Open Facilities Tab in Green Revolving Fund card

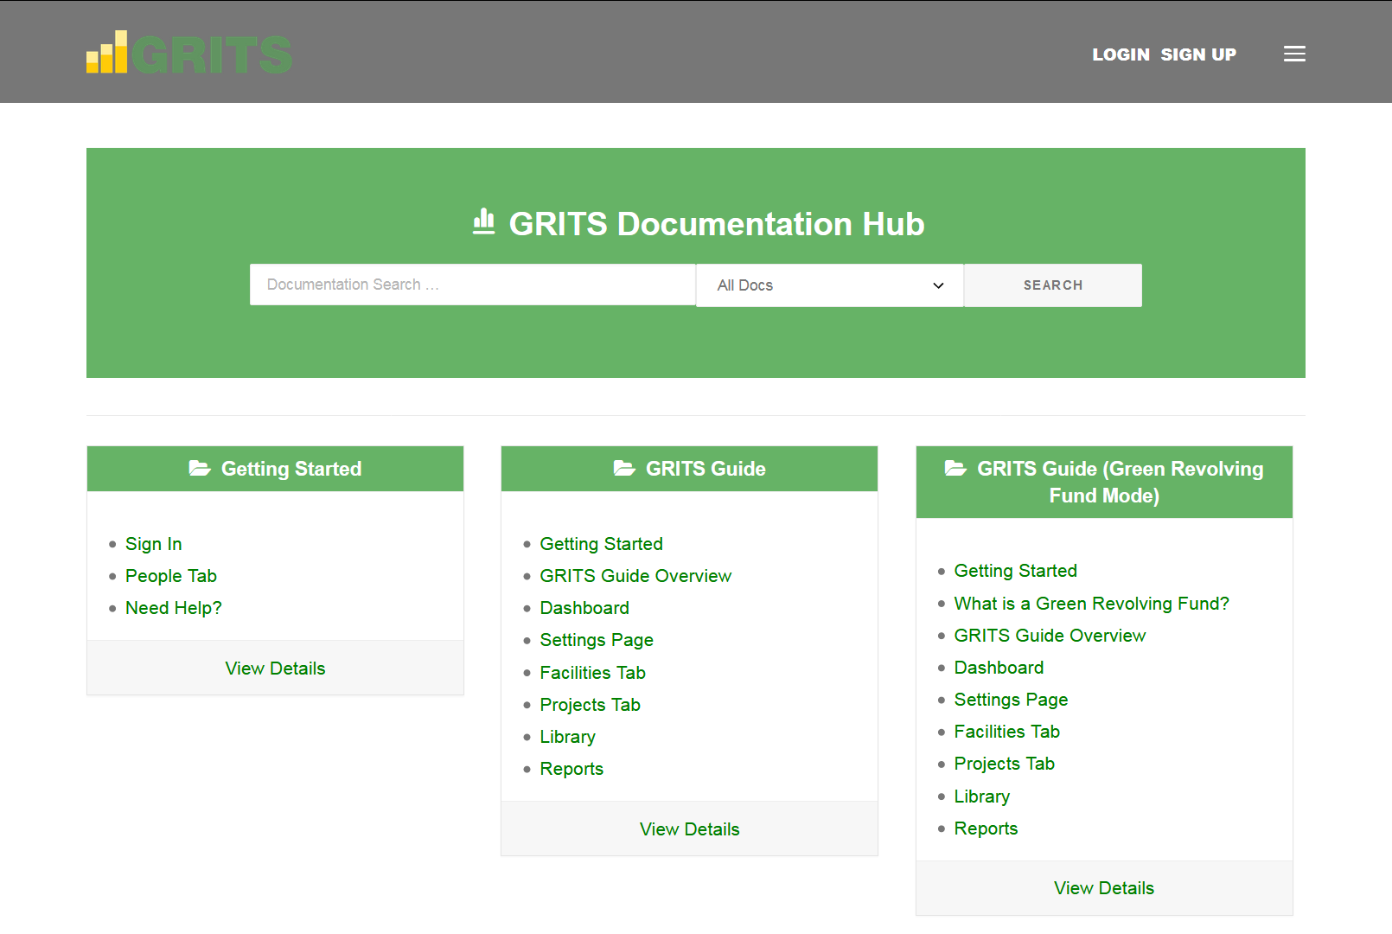point(1007,732)
